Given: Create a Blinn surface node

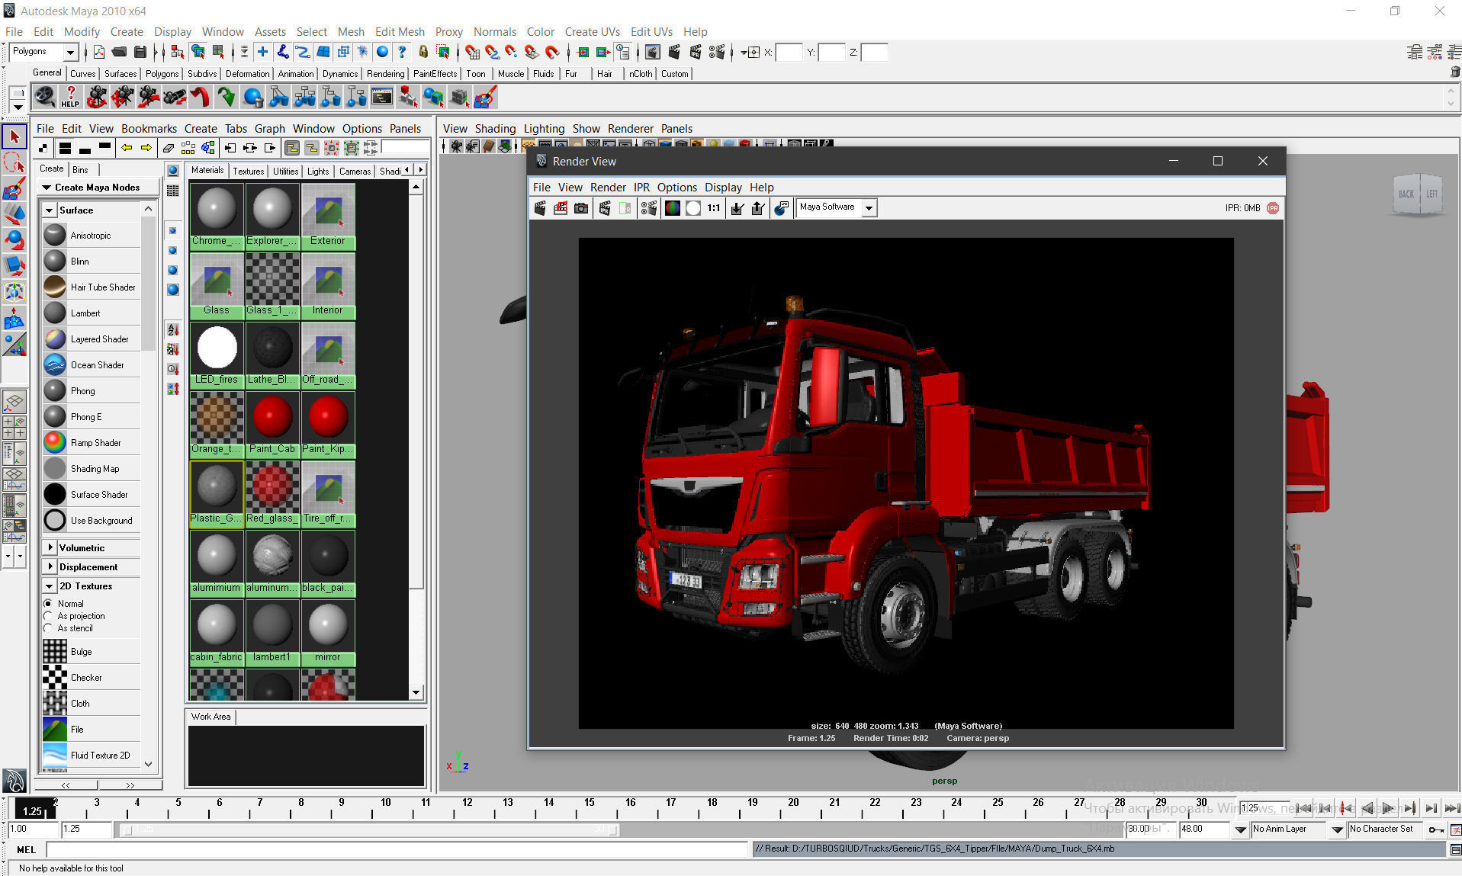Looking at the screenshot, I should [x=92, y=261].
